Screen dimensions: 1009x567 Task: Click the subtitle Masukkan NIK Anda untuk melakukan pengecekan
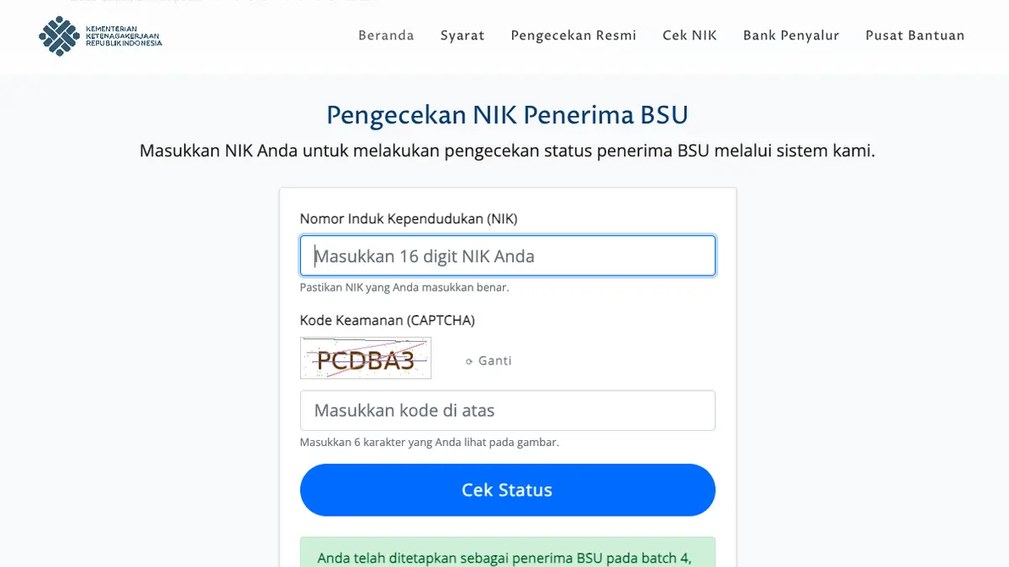(507, 152)
